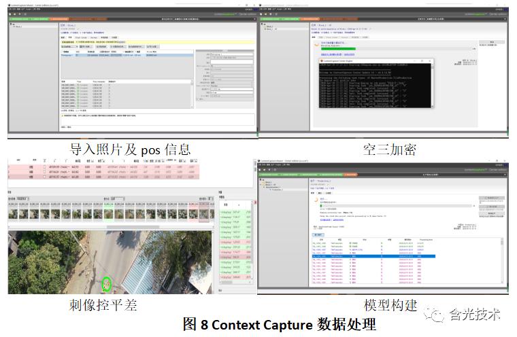Click the yellow warning icon in the import photos message box

[63, 116]
